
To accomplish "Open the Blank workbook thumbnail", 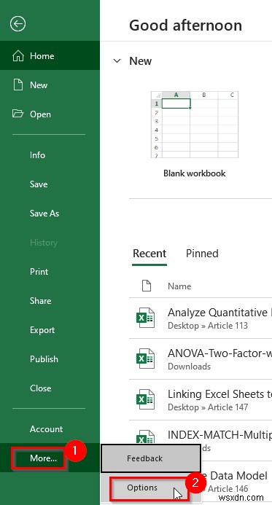I will tap(195, 125).
